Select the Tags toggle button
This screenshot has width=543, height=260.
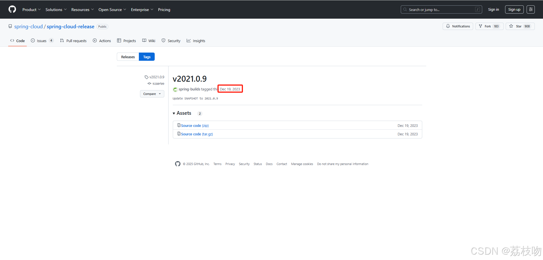(147, 57)
